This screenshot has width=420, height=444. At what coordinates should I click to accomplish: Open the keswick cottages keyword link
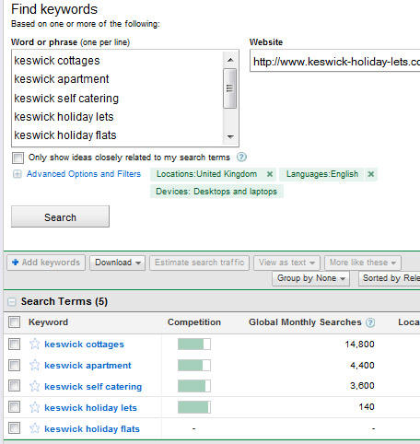84,345
